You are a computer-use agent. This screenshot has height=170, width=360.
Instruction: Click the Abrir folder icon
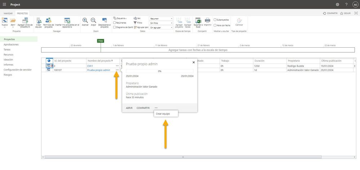[13, 20]
